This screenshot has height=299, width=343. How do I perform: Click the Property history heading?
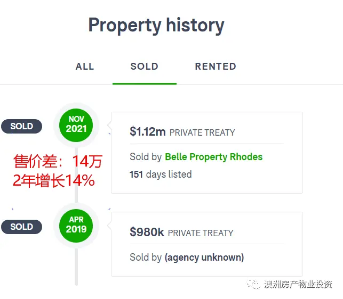(x=156, y=26)
